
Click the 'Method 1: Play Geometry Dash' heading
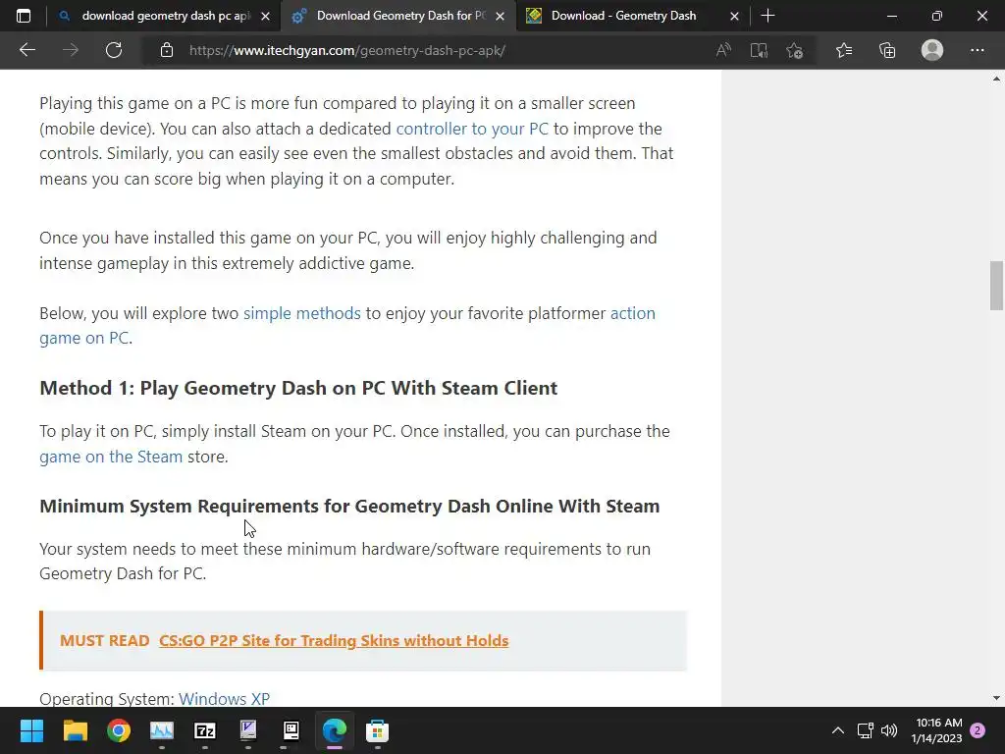pyautogui.click(x=298, y=388)
